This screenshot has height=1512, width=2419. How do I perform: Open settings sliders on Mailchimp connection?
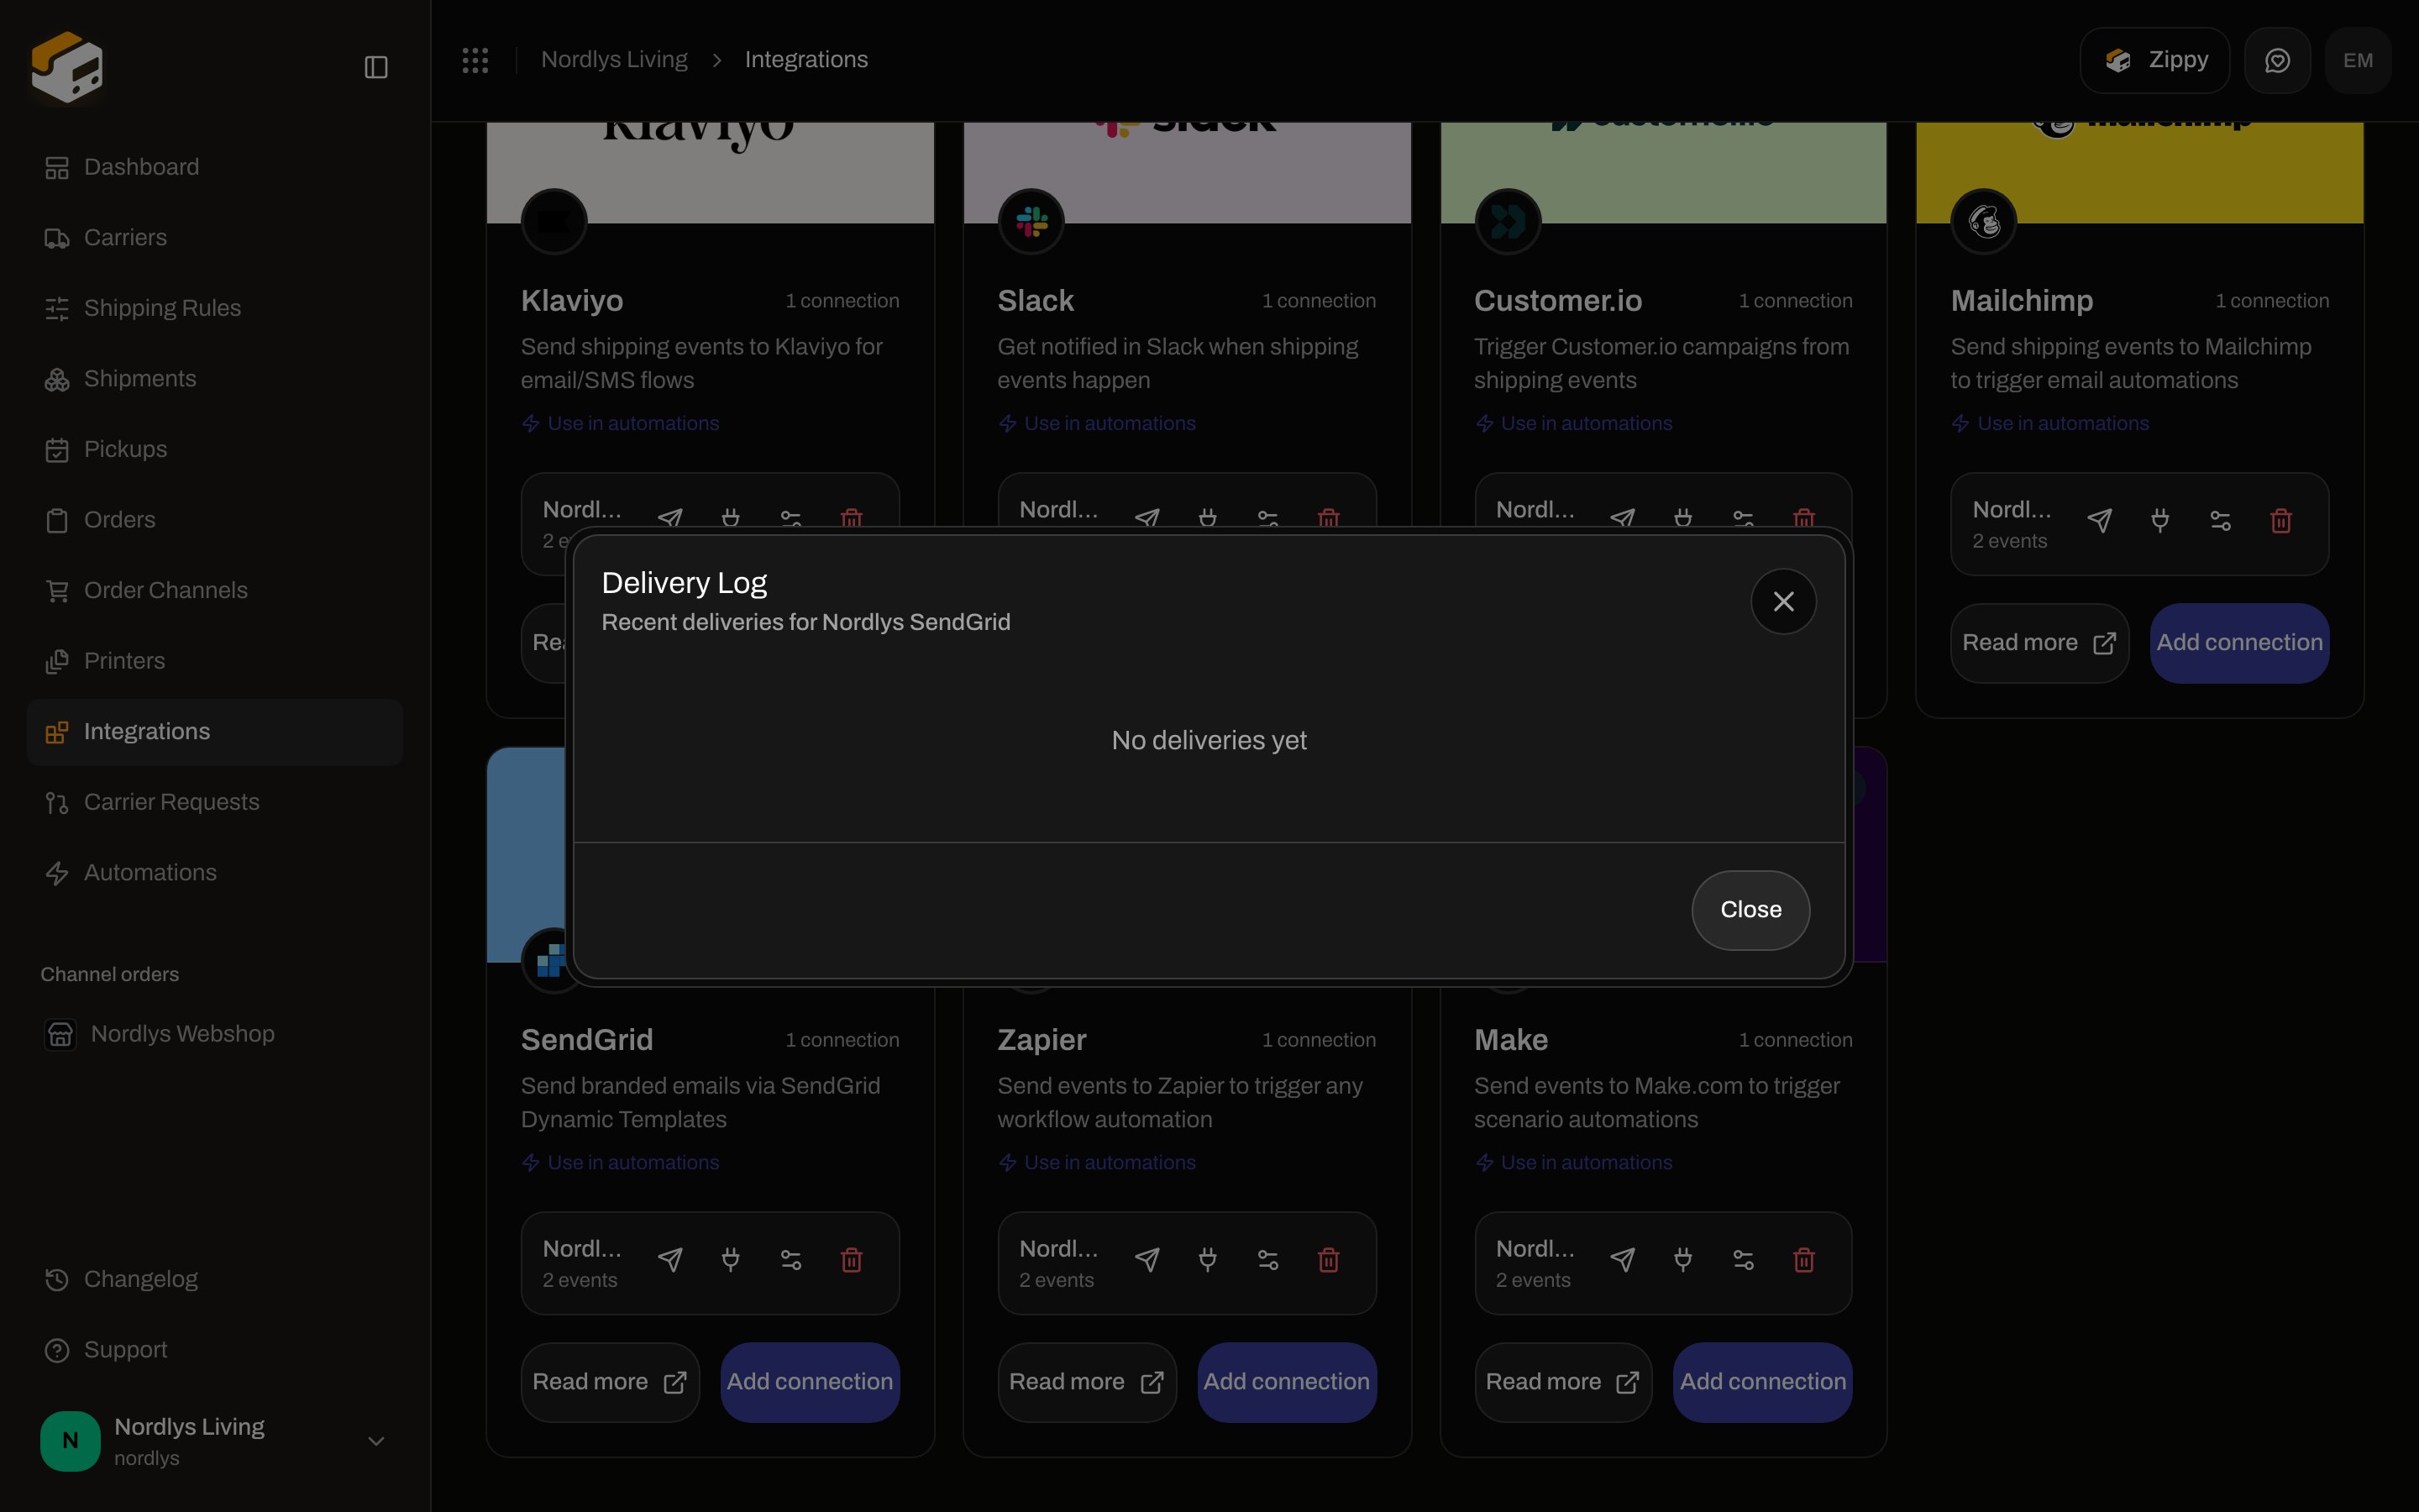point(2220,520)
